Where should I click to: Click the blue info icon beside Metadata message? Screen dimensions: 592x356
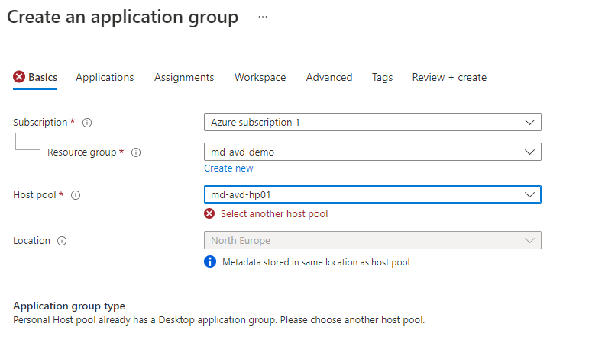210,262
